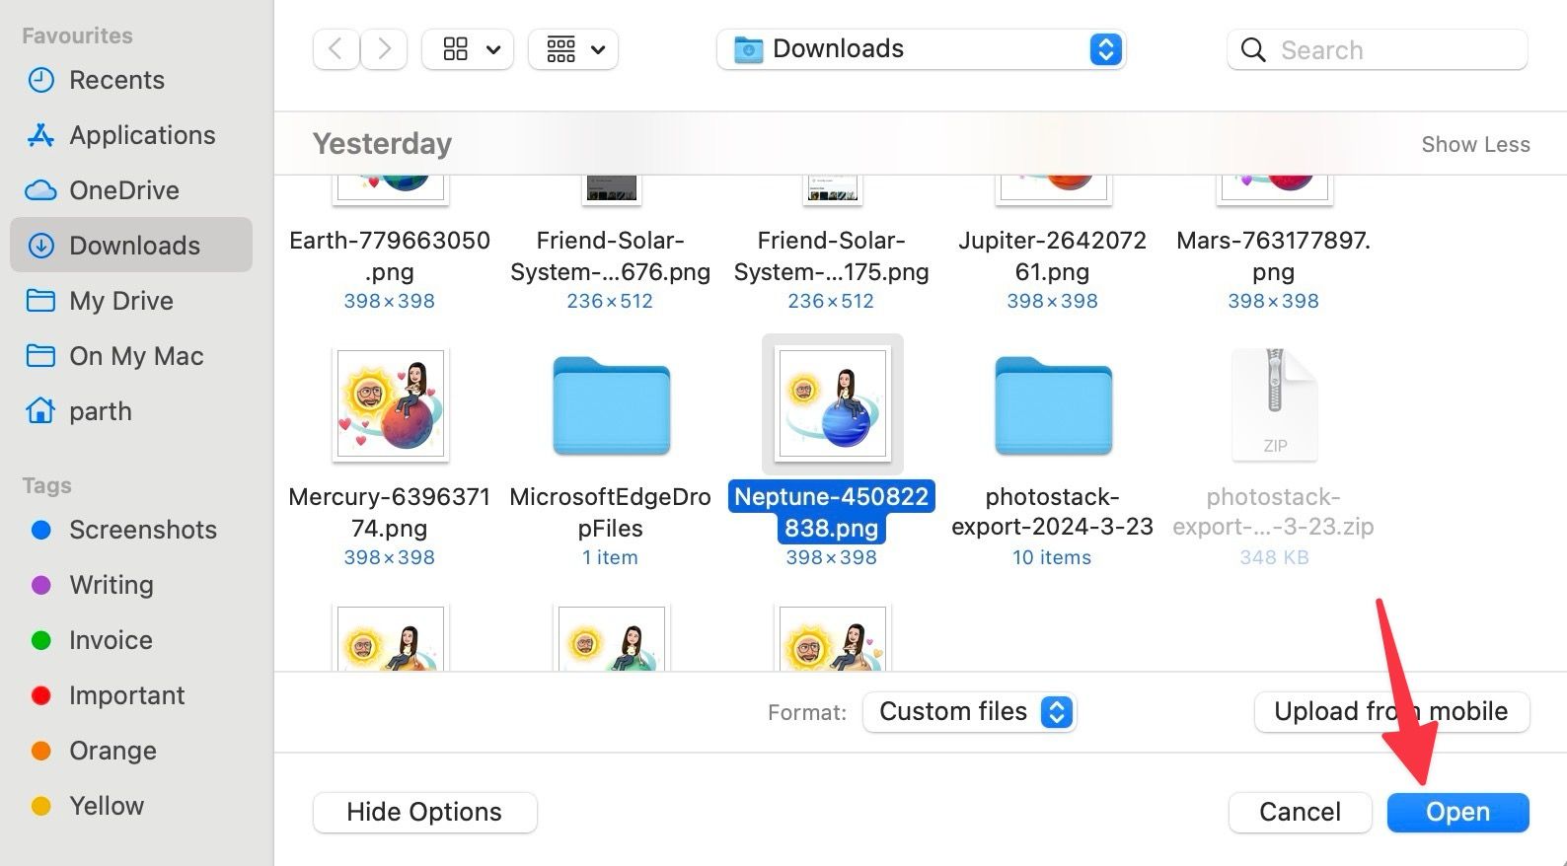Select the green Invoice tag dot
1567x866 pixels.
pos(41,641)
